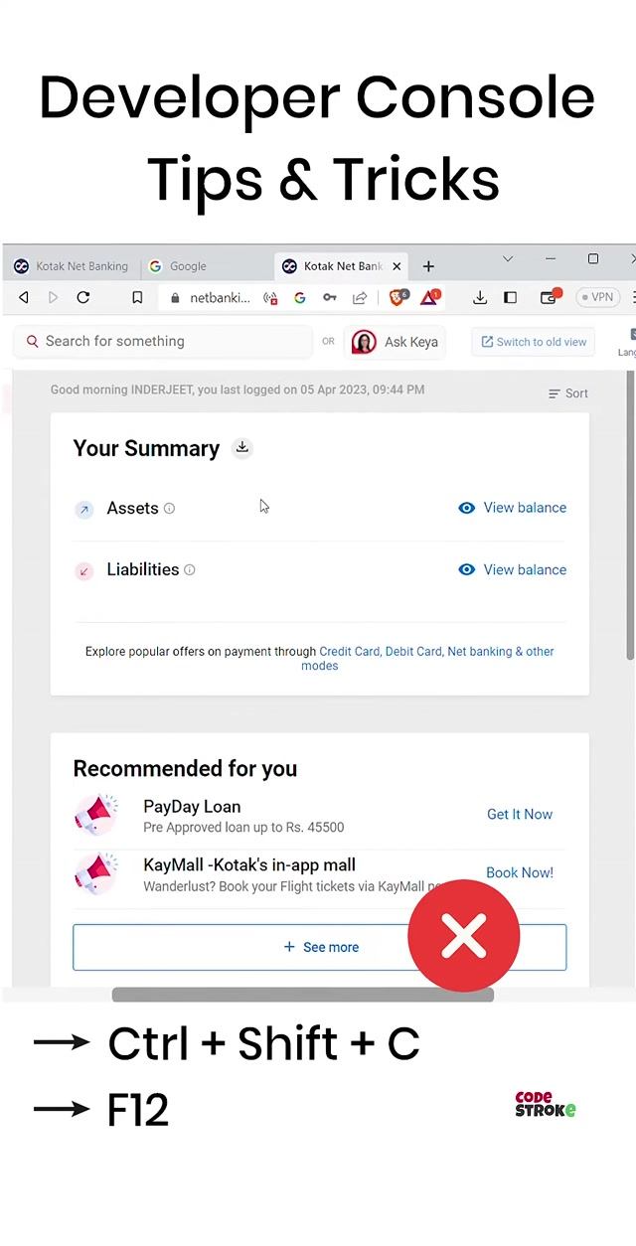
Task: Show Assets balance via View balance
Action: point(513,508)
